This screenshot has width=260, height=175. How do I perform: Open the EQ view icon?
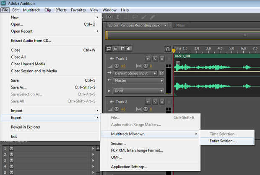click(x=128, y=49)
